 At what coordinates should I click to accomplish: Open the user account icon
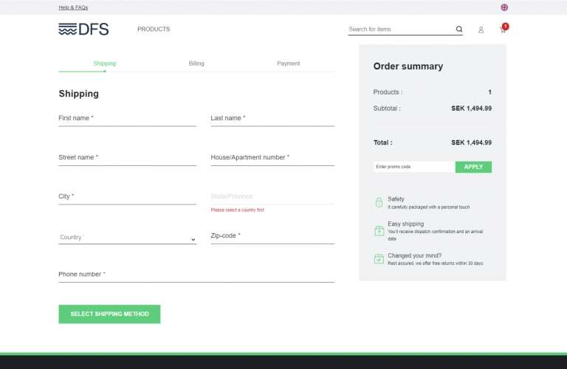481,30
